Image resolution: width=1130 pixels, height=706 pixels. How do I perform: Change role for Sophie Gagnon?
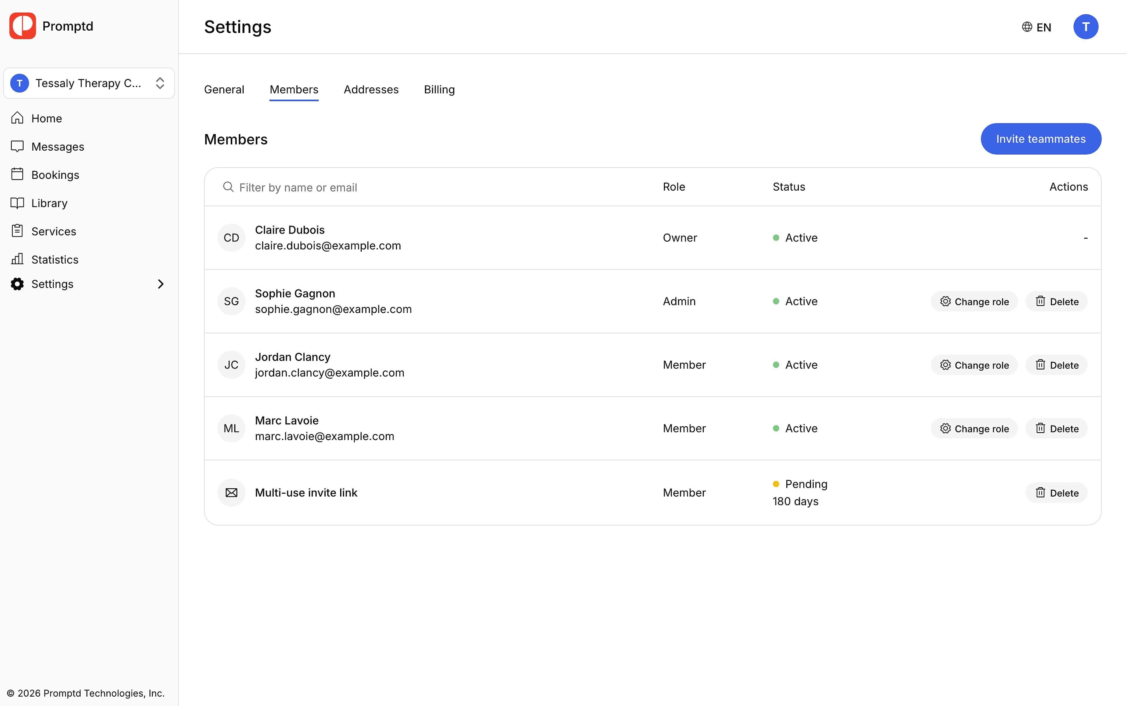pos(973,302)
